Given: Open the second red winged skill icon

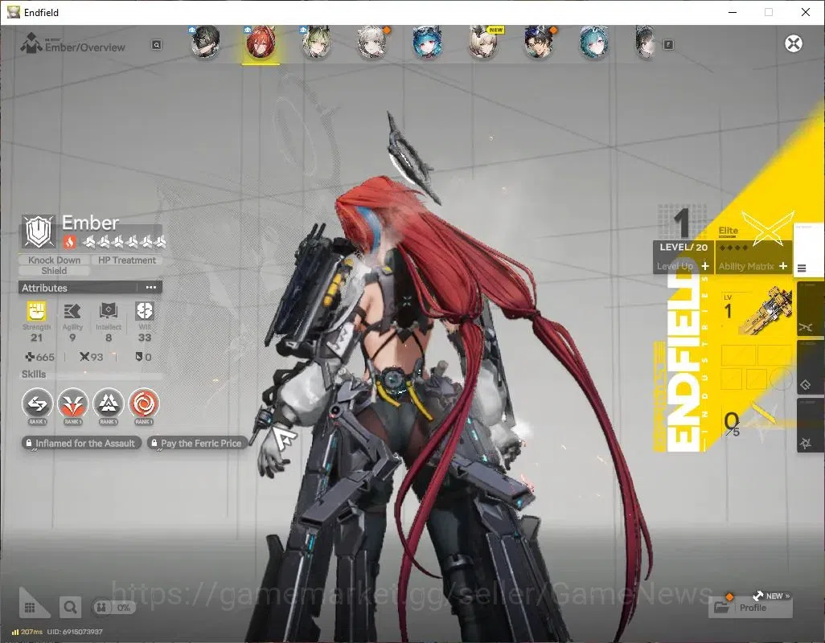Looking at the screenshot, I should click(72, 403).
